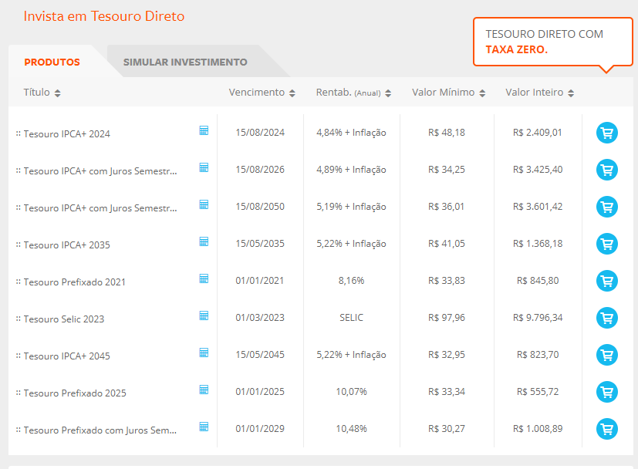Select the Produtos tab
This screenshot has width=638, height=469.
[52, 62]
